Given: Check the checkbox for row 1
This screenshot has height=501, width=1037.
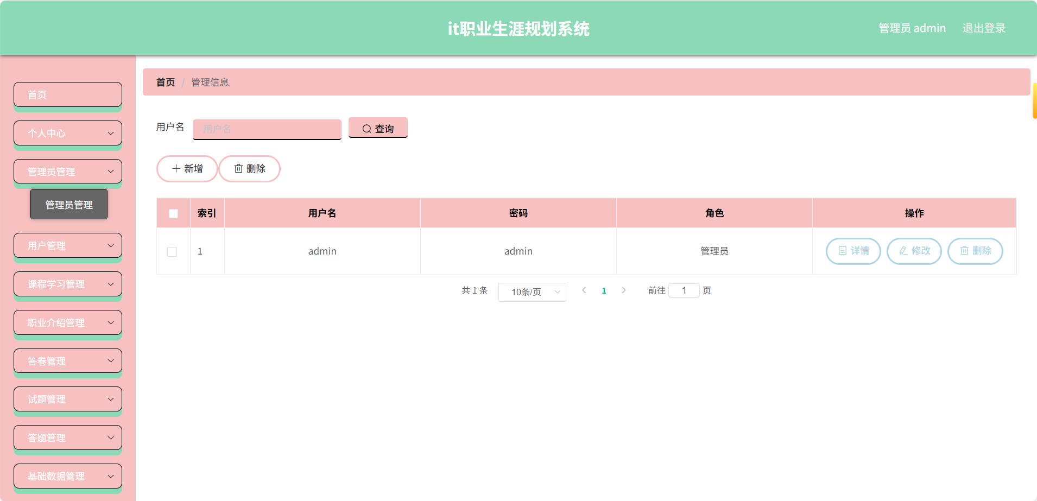Looking at the screenshot, I should (172, 252).
